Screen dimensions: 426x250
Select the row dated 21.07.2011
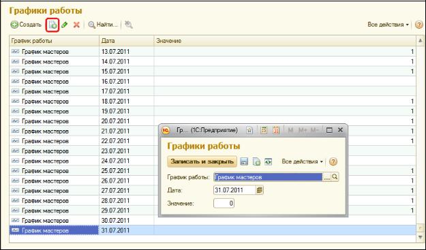point(213,131)
